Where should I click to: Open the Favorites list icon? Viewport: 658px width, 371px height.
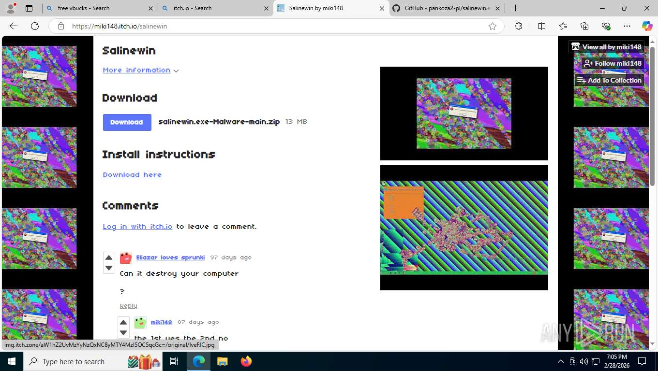point(563,26)
